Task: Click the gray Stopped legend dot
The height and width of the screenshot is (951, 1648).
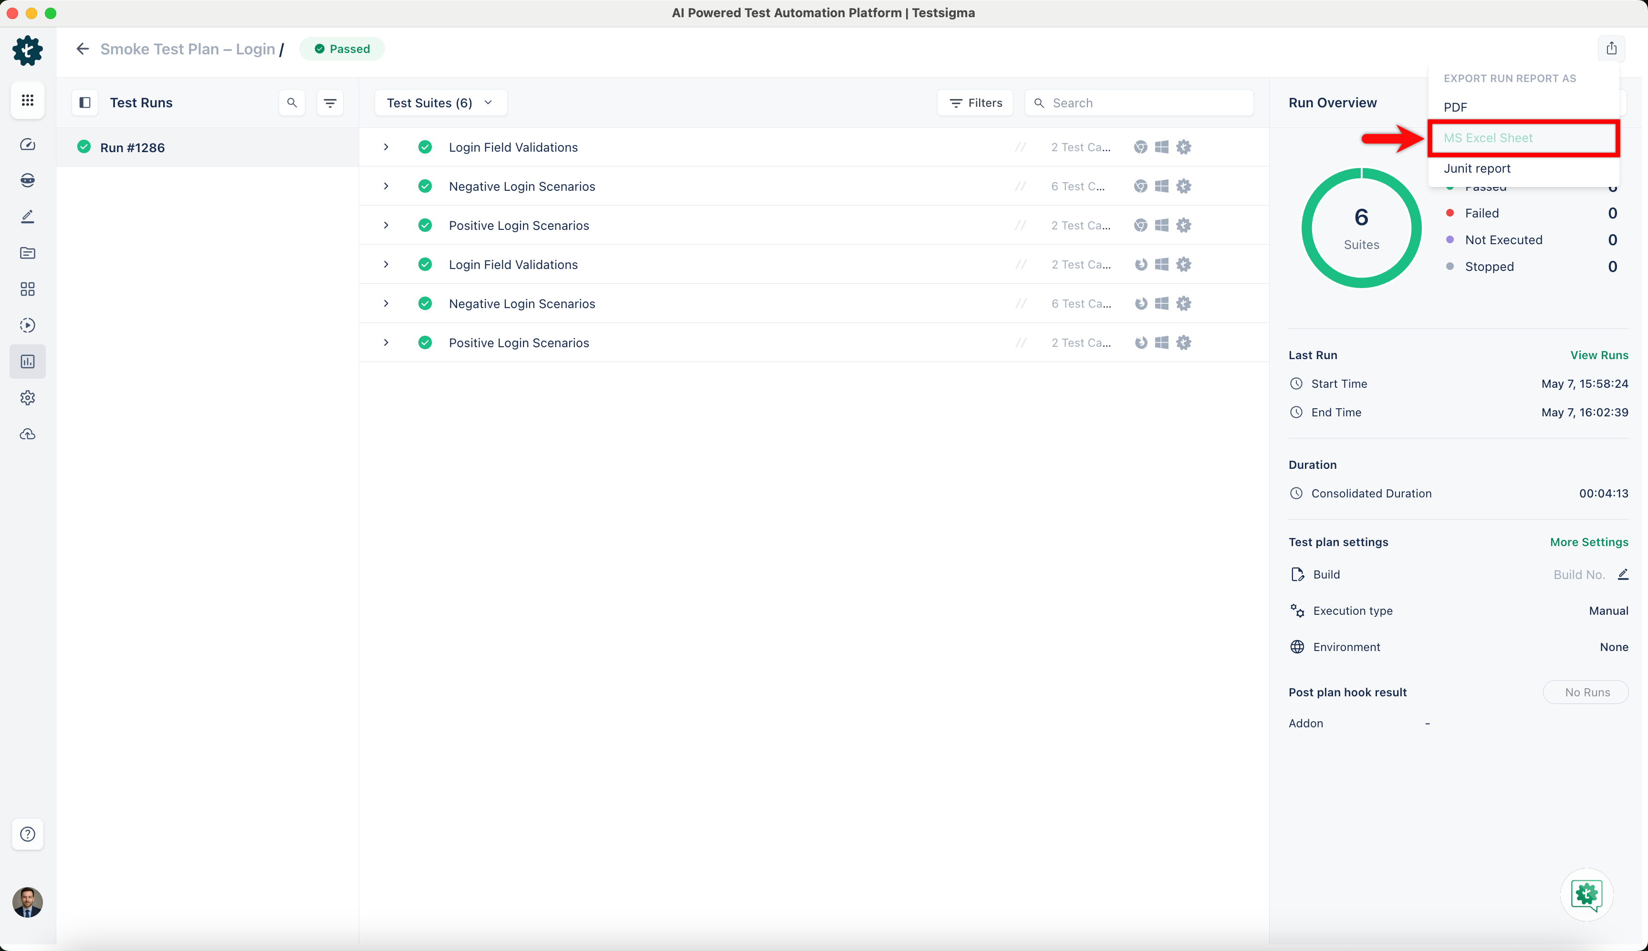Action: click(1450, 267)
